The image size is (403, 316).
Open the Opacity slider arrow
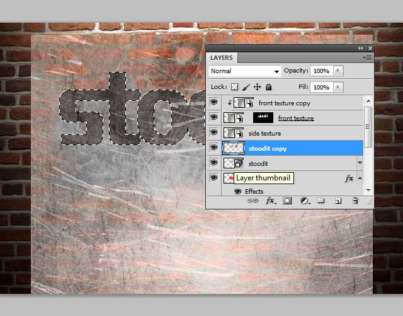(338, 71)
